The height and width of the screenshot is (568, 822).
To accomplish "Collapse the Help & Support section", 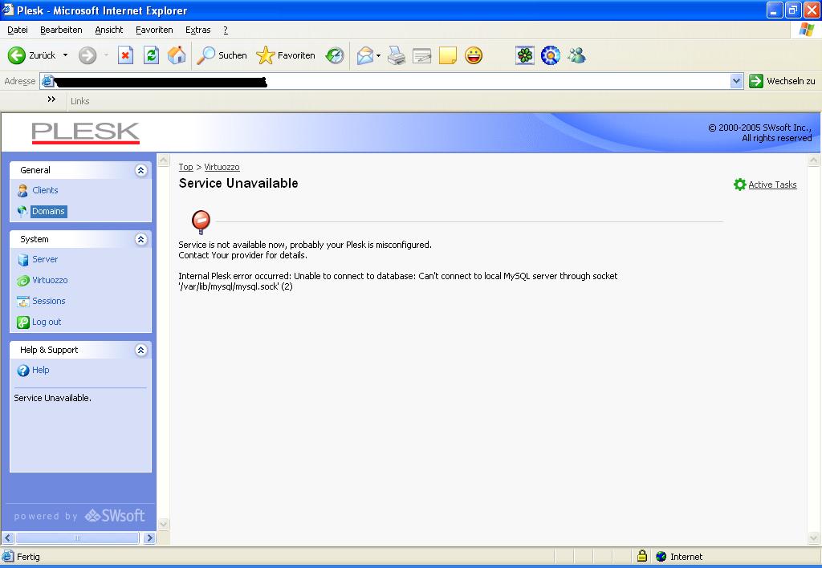I will (x=140, y=350).
